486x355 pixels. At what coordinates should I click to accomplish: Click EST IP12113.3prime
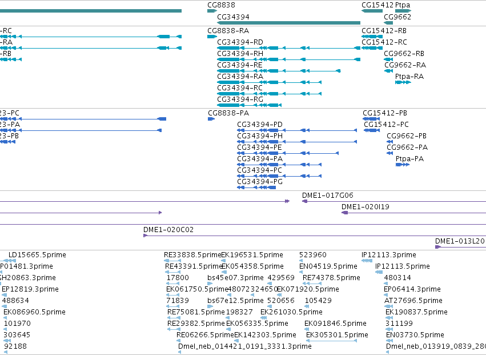pyautogui.click(x=389, y=255)
